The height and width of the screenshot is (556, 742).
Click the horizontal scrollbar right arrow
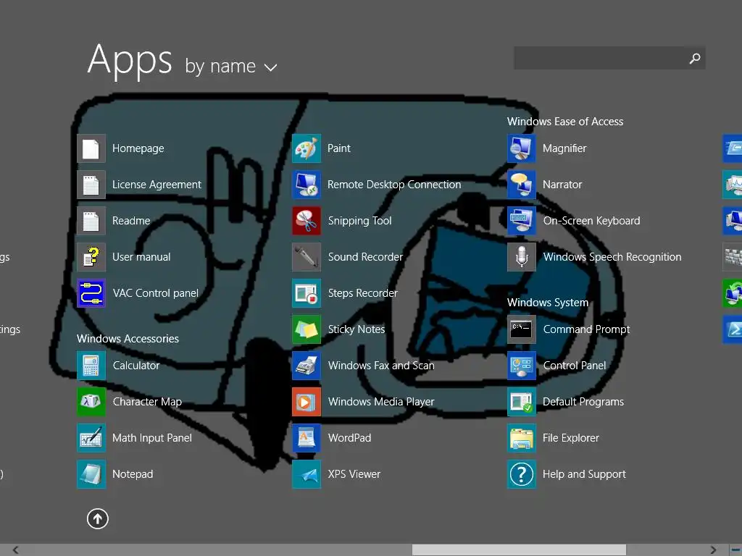(713, 550)
